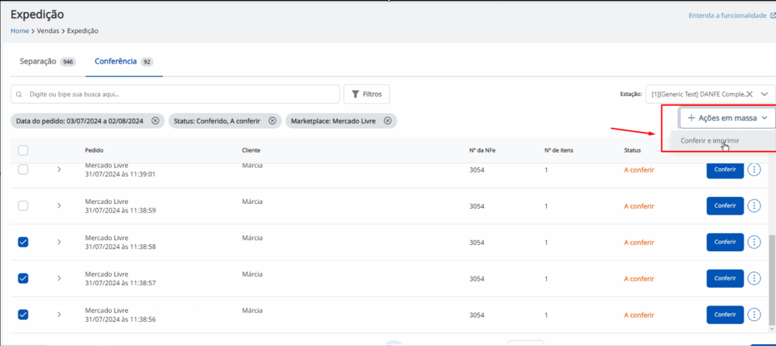
Task: Open the Entenda a funcionalidade external link
Action: point(732,15)
